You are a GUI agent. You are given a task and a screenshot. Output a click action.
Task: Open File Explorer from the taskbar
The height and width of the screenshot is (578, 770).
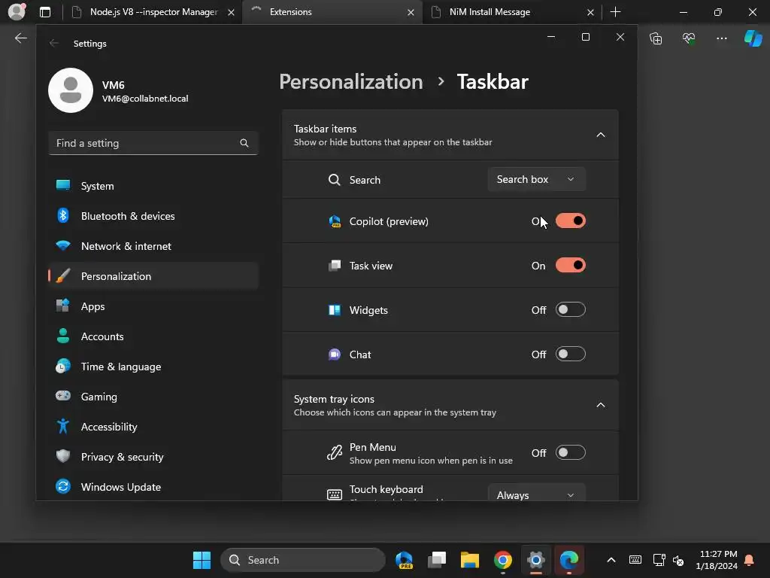[470, 560]
